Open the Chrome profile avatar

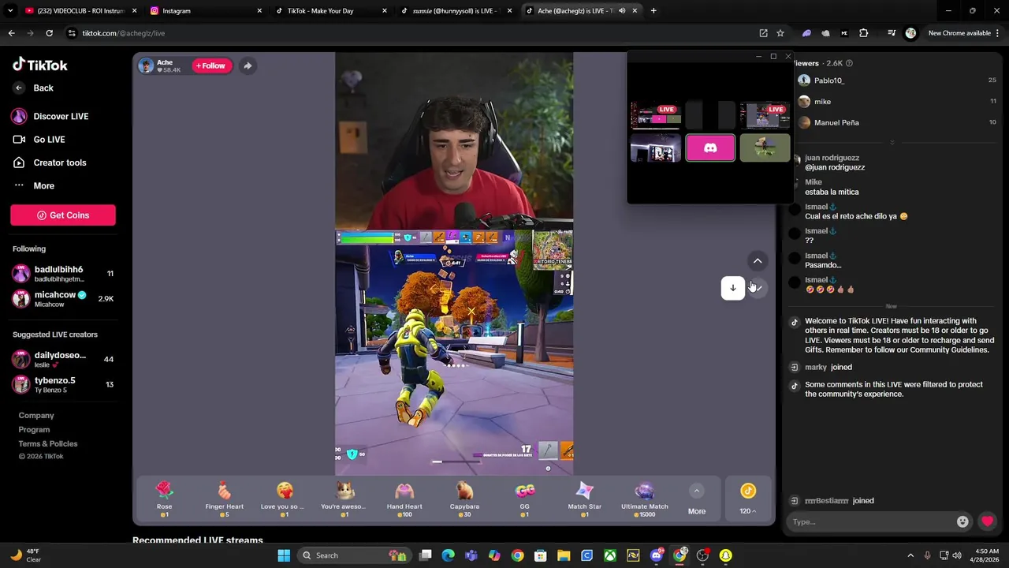(x=911, y=33)
